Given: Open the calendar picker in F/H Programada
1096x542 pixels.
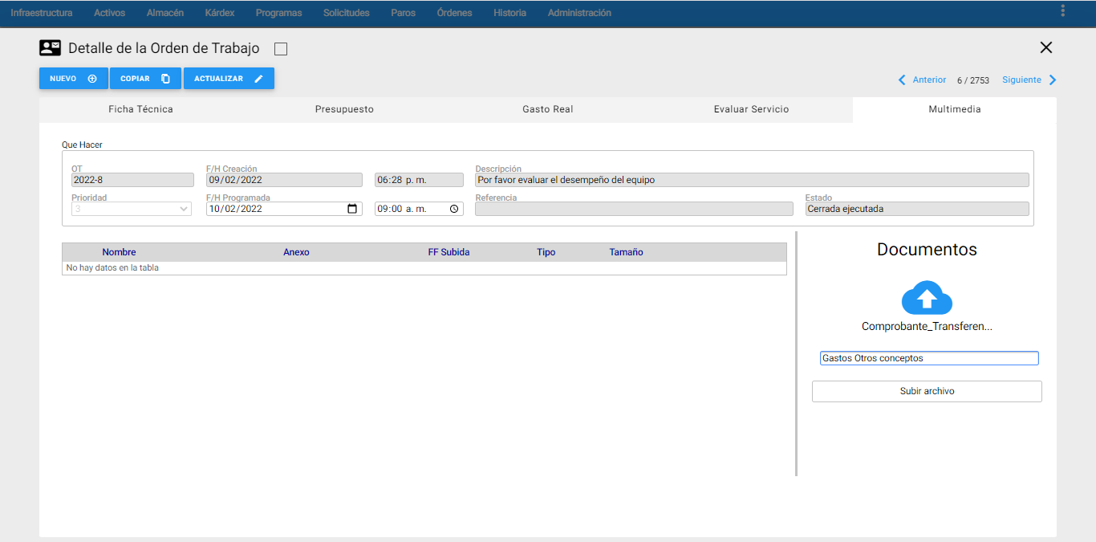Looking at the screenshot, I should pos(352,209).
